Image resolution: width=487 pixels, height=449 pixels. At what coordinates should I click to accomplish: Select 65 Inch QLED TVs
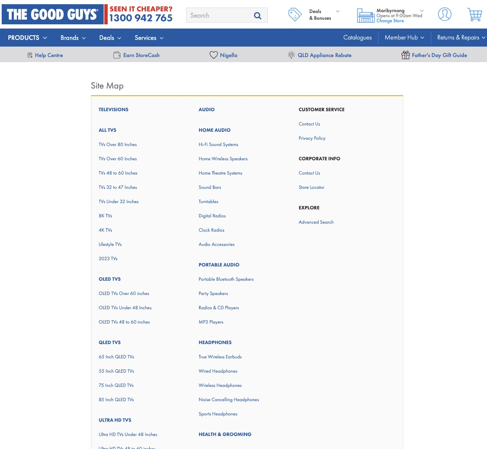click(x=117, y=357)
